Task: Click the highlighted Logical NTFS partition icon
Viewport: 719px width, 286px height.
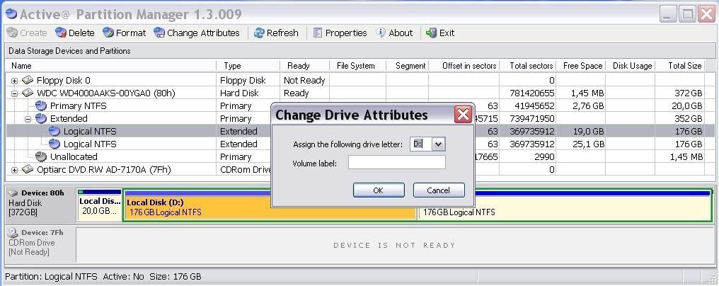Action: click(54, 131)
